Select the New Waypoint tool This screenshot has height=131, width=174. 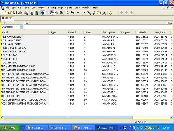[84, 13]
